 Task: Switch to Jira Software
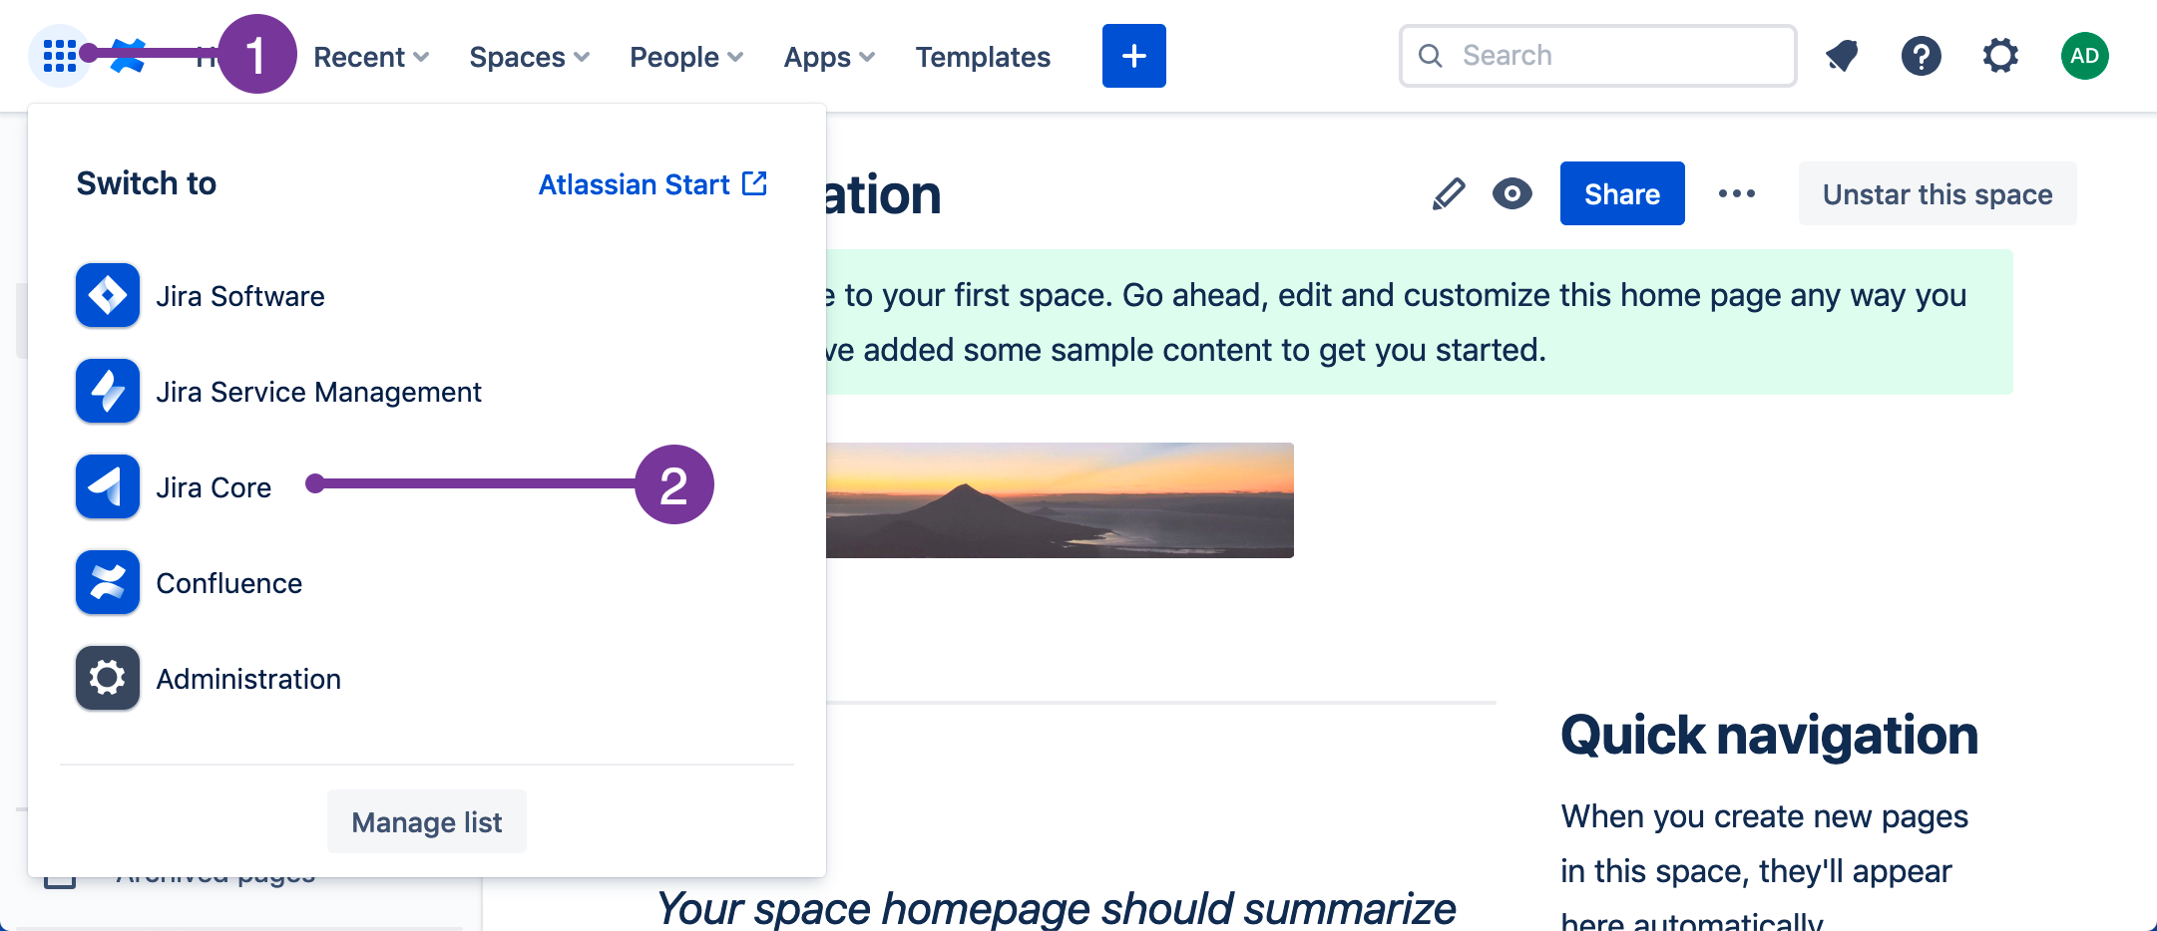(x=239, y=295)
